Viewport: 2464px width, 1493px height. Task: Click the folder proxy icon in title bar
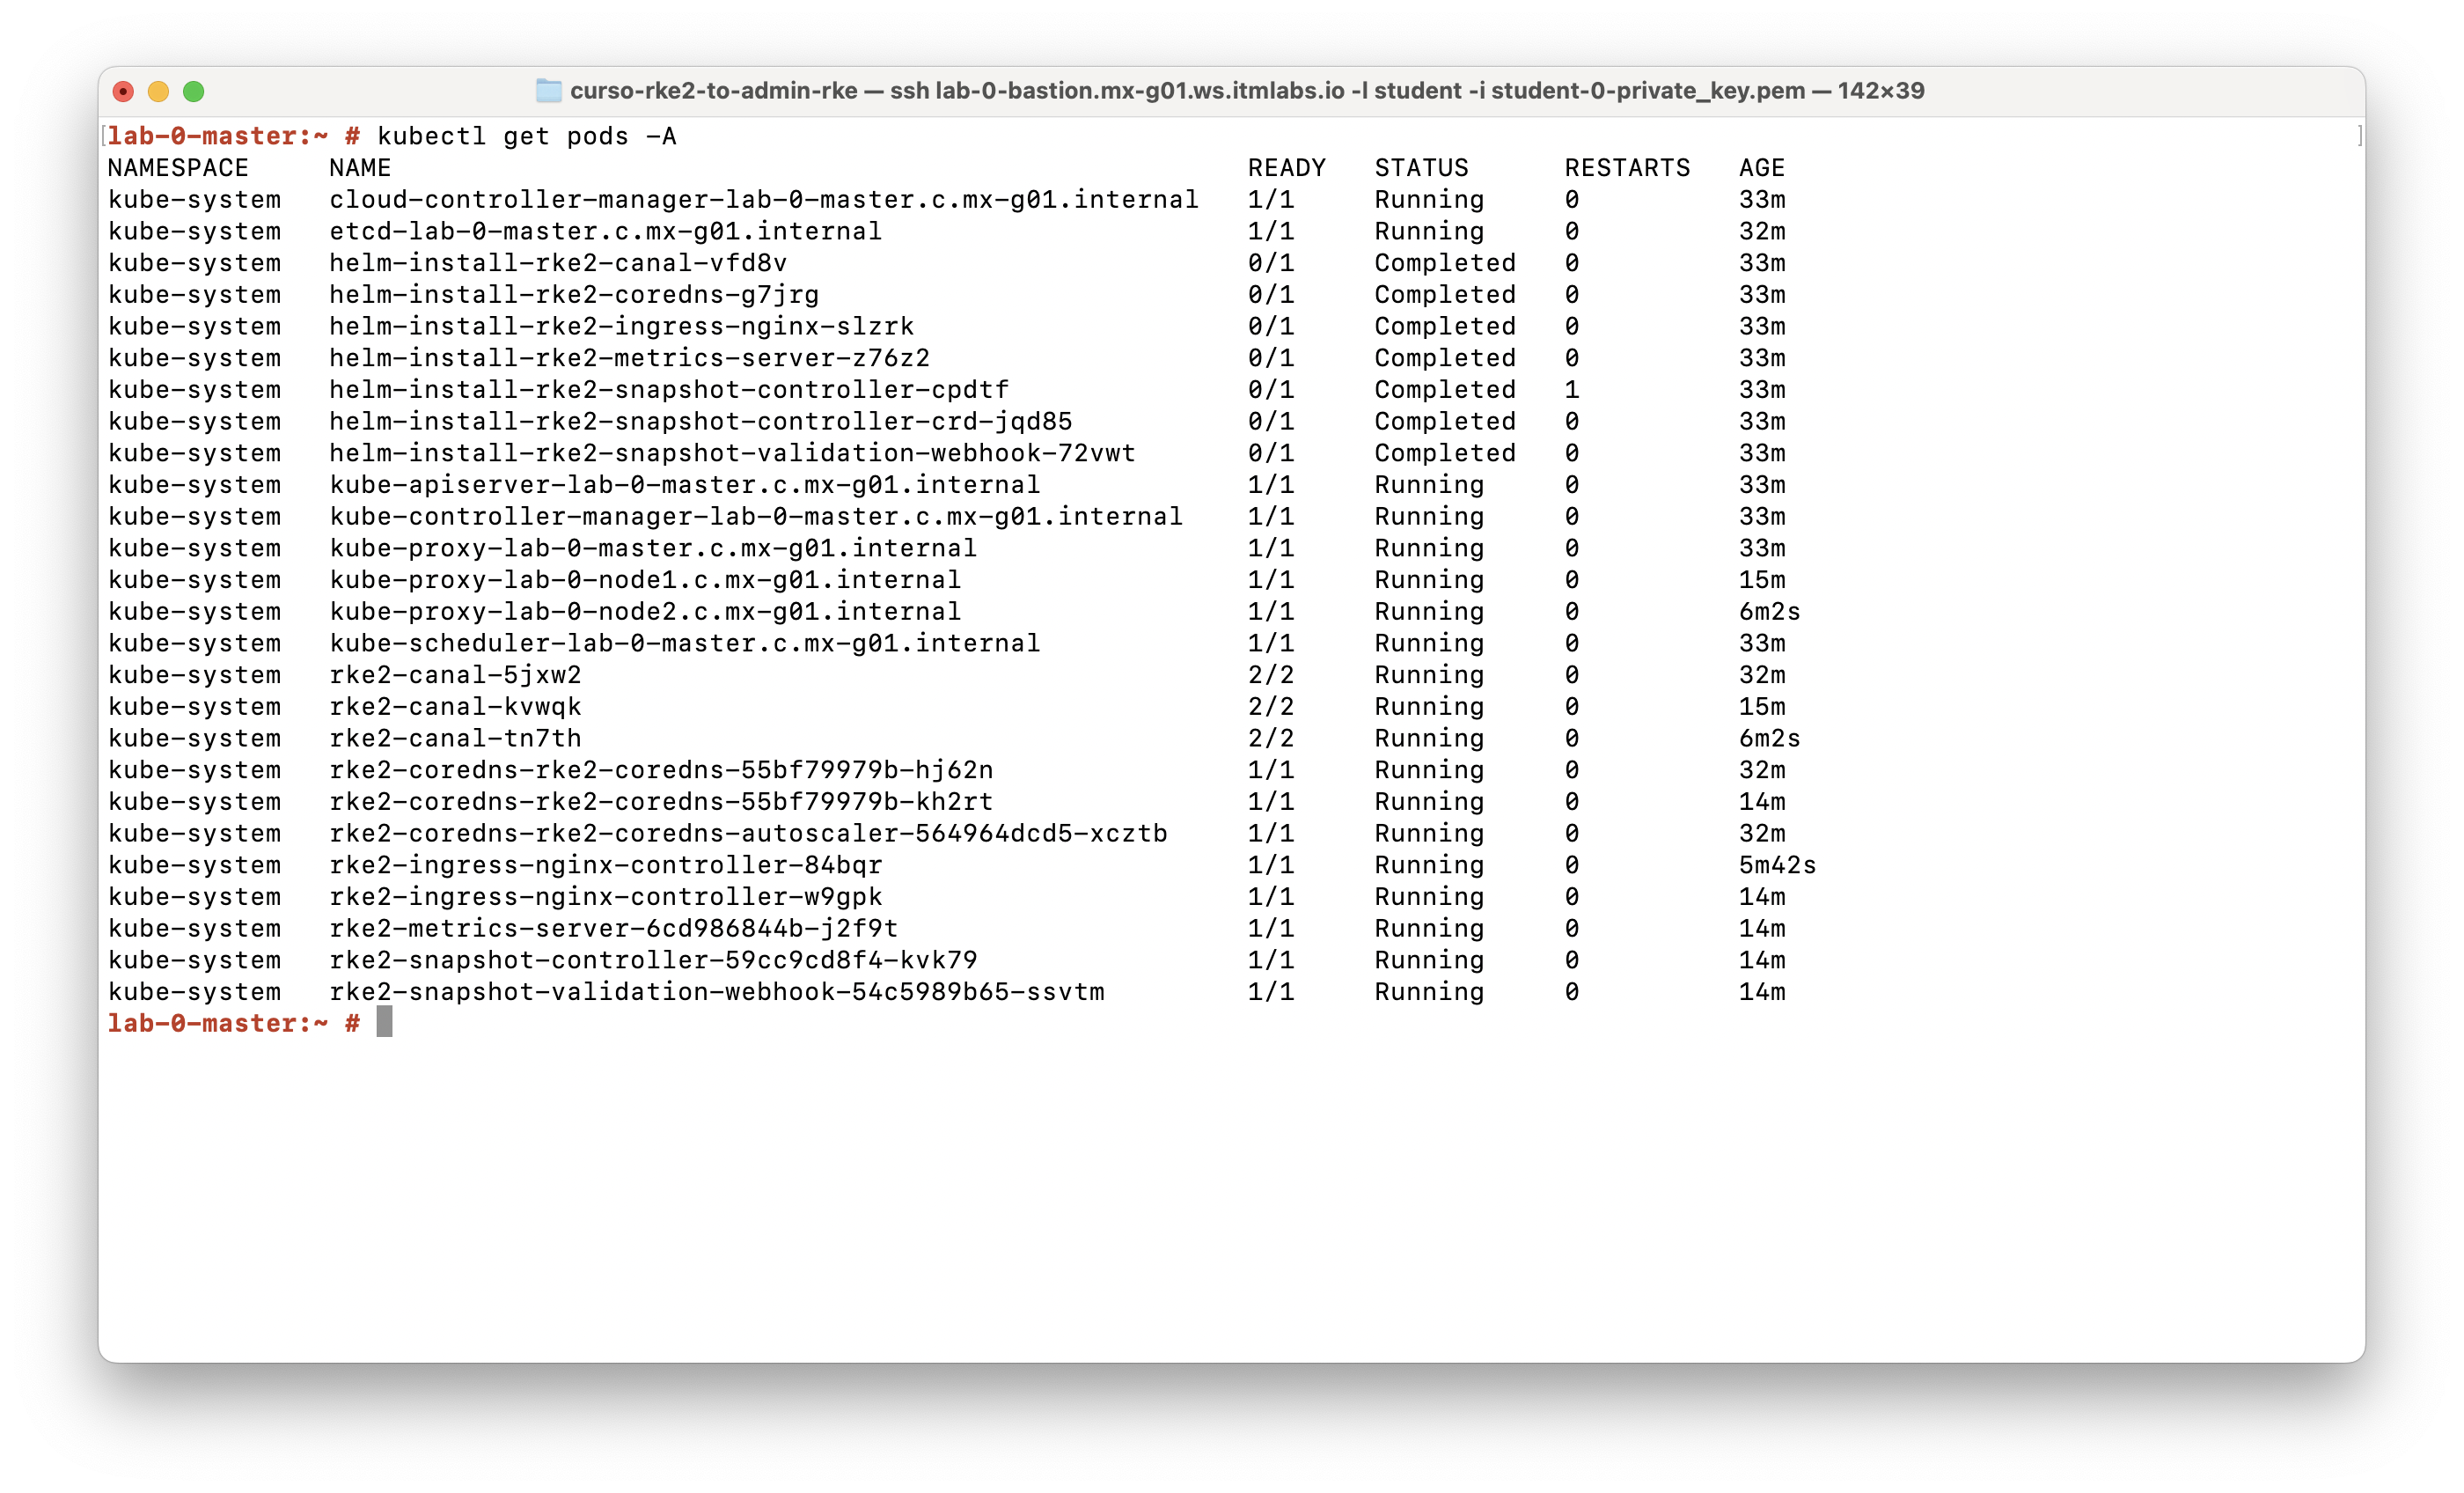pyautogui.click(x=548, y=91)
